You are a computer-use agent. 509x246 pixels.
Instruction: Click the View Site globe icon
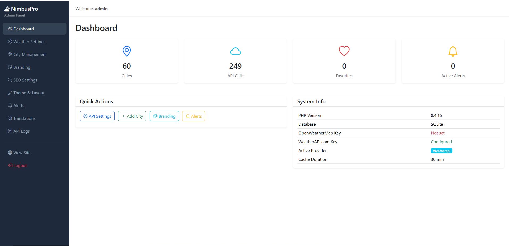[x=10, y=153]
